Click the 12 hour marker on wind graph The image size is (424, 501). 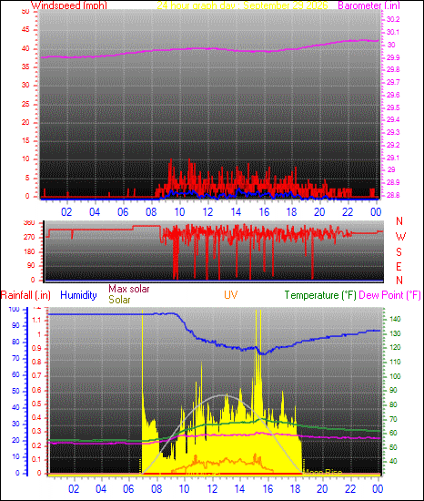207,212
